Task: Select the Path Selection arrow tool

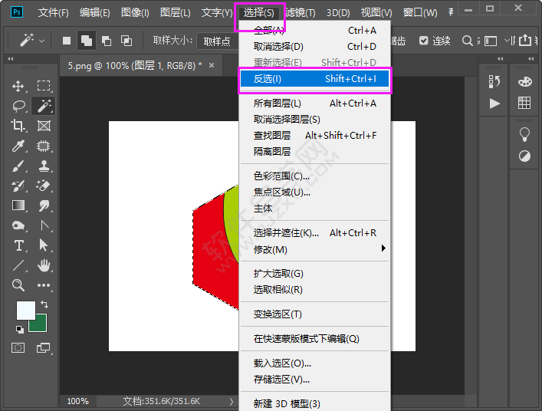Action: point(44,245)
